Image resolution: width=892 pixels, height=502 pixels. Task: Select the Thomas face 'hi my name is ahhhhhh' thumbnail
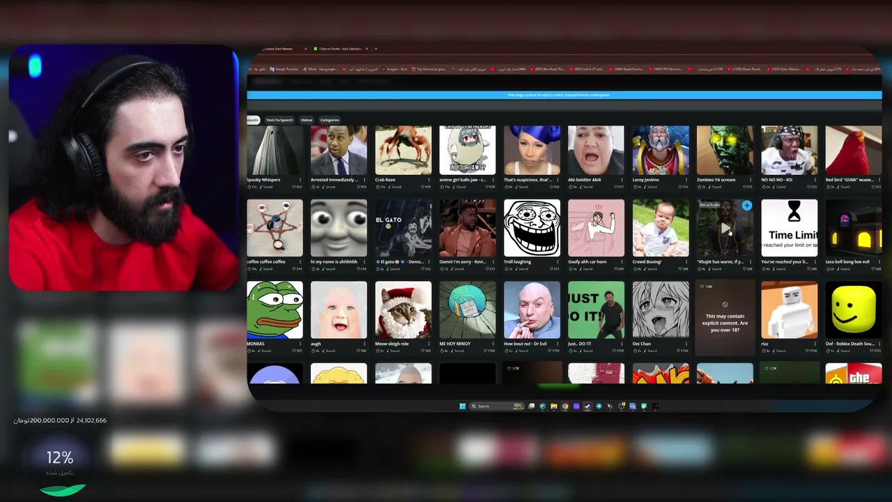pyautogui.click(x=339, y=228)
